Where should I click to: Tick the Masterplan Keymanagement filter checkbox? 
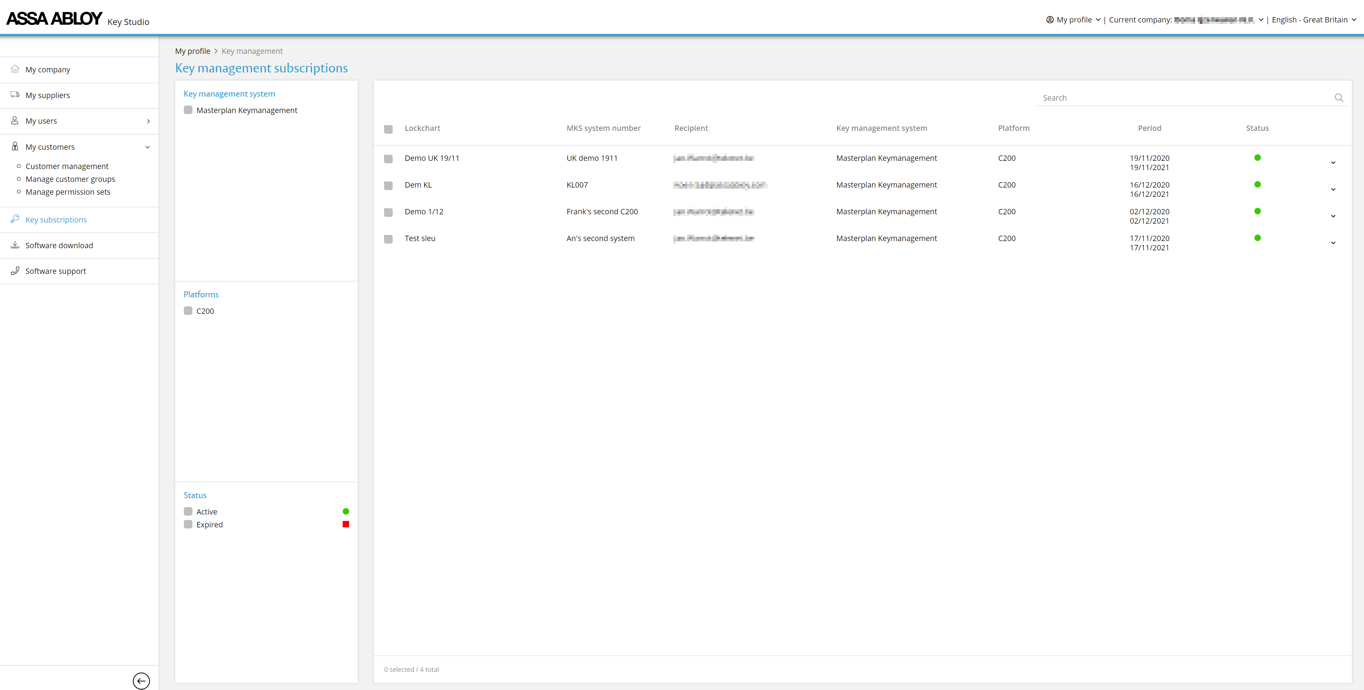click(188, 110)
